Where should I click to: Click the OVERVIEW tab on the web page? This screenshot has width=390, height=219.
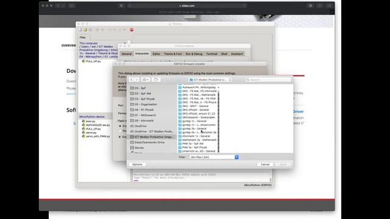point(69,46)
